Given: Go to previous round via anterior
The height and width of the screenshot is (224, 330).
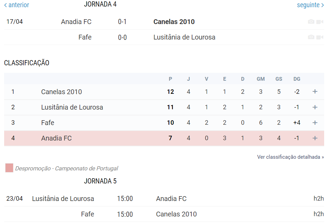Looking at the screenshot, I should point(17,5).
